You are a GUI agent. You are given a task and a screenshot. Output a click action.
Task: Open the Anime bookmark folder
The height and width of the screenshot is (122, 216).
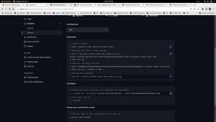pos(47,13)
